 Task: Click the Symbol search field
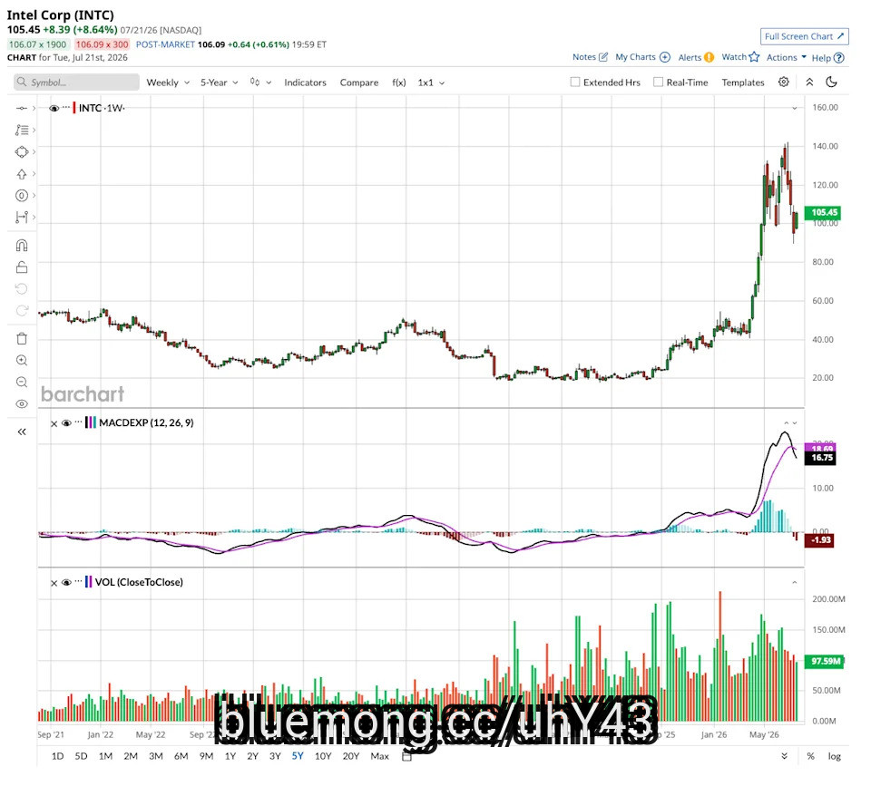coord(76,82)
